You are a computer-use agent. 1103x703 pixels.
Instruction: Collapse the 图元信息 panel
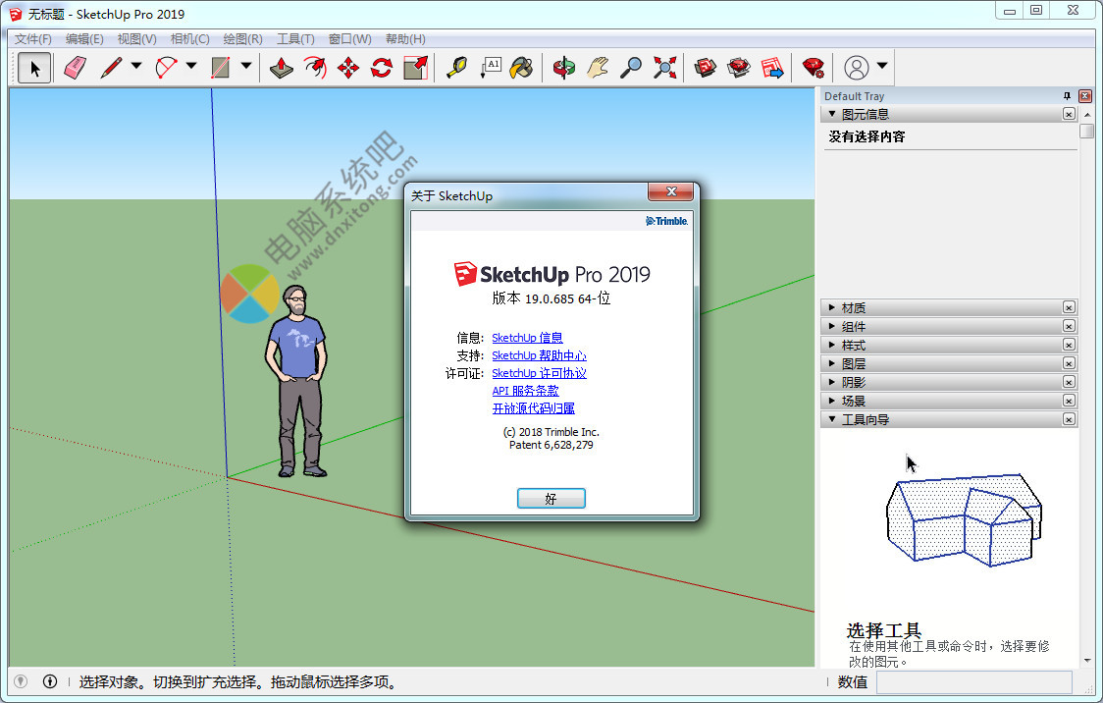[x=833, y=114]
